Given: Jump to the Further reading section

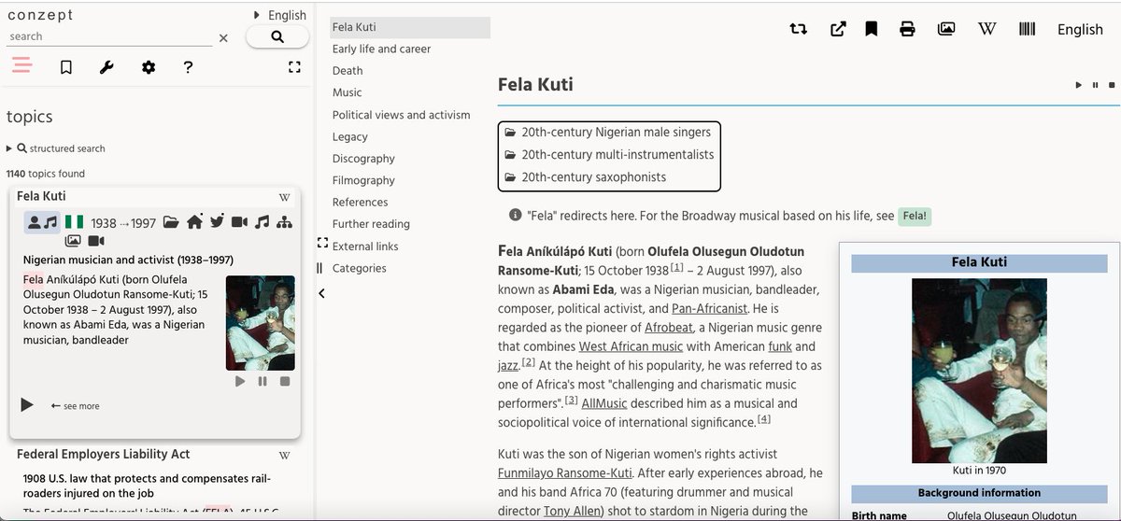Looking at the screenshot, I should coord(371,224).
